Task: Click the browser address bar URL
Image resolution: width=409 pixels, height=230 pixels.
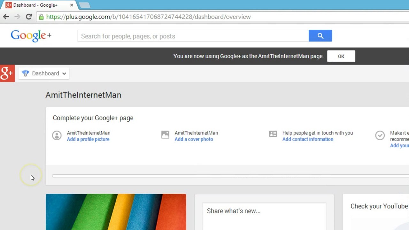Action: (x=148, y=17)
